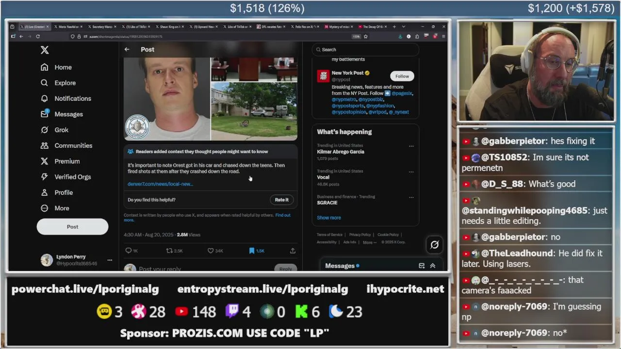The image size is (621, 349).
Task: Bookmark the page with the star icon
Action: pos(365,36)
